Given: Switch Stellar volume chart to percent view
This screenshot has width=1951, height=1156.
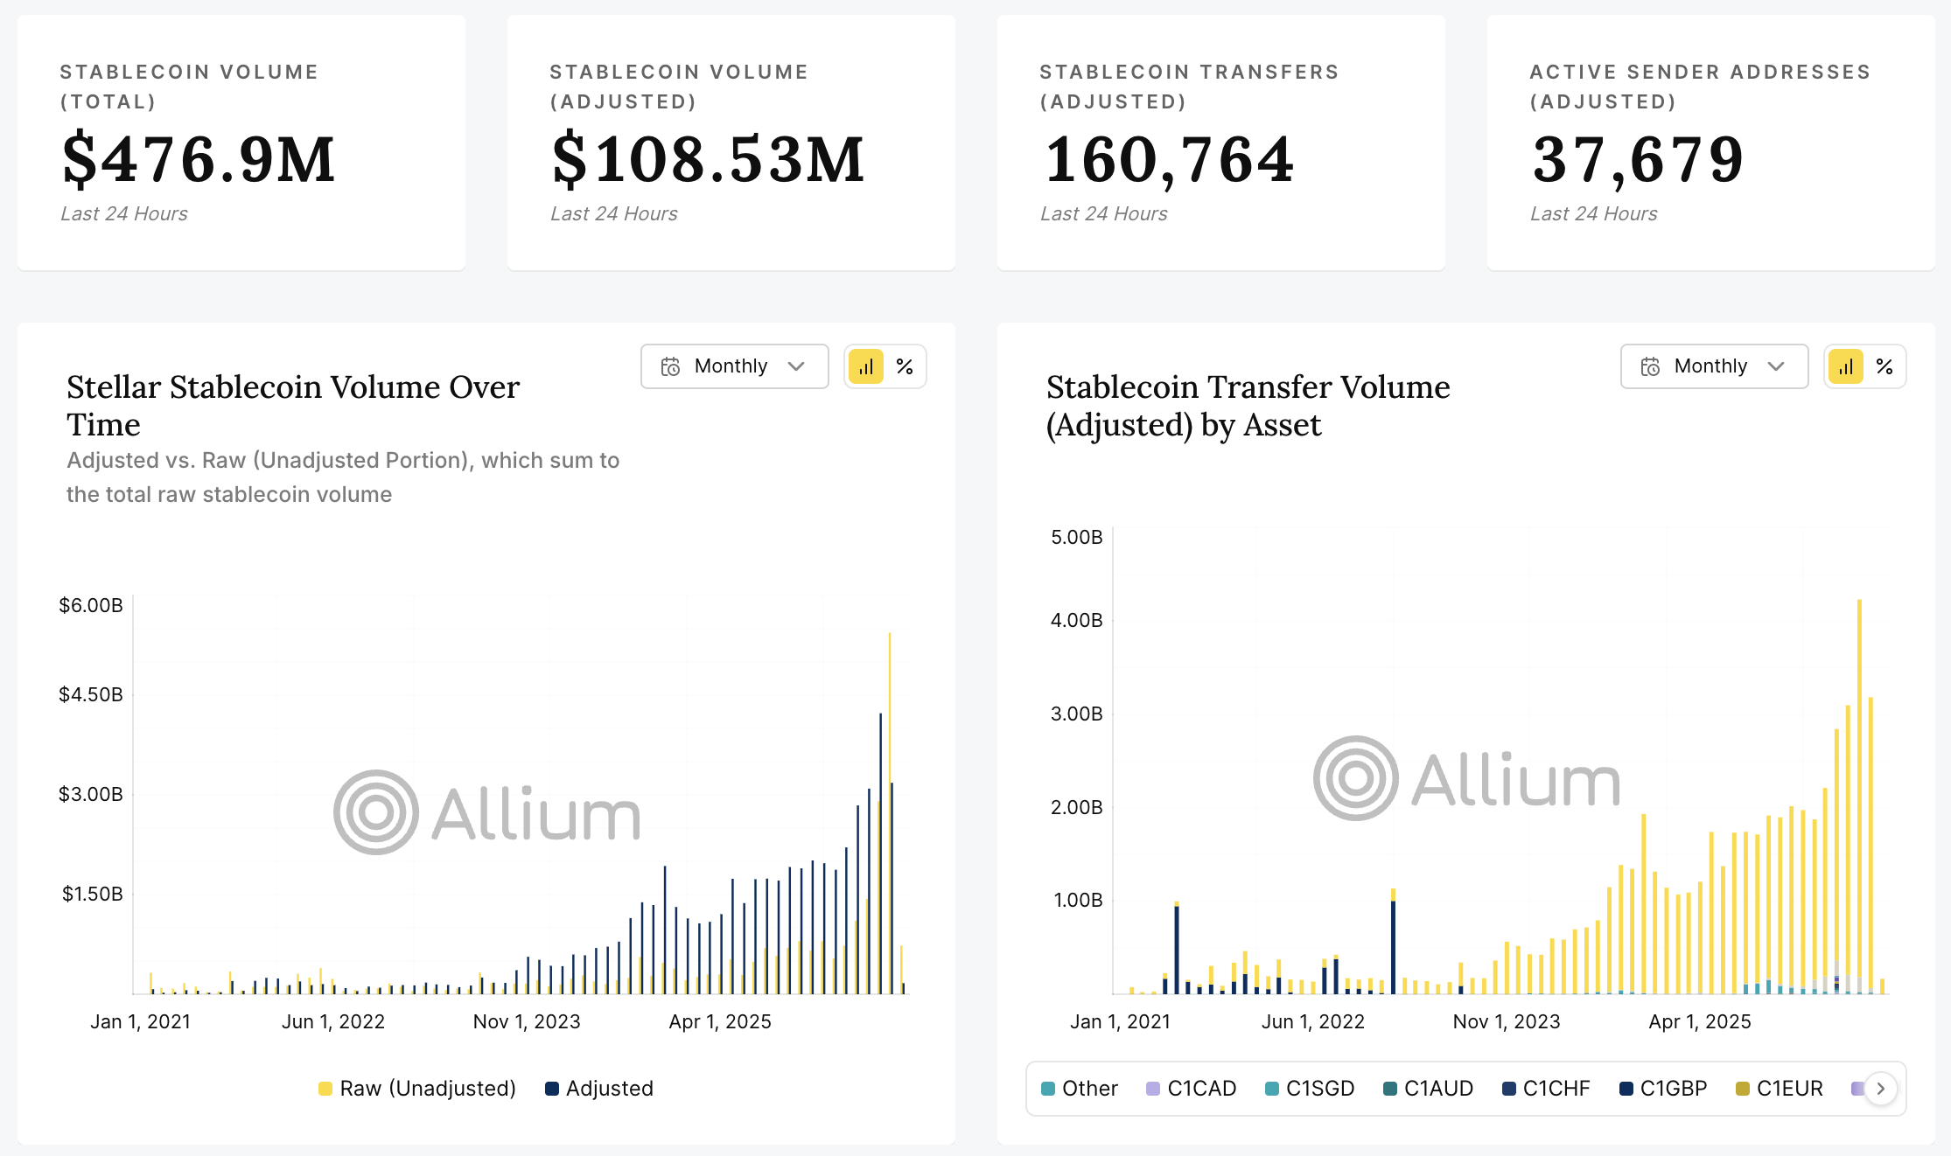Looking at the screenshot, I should [905, 366].
